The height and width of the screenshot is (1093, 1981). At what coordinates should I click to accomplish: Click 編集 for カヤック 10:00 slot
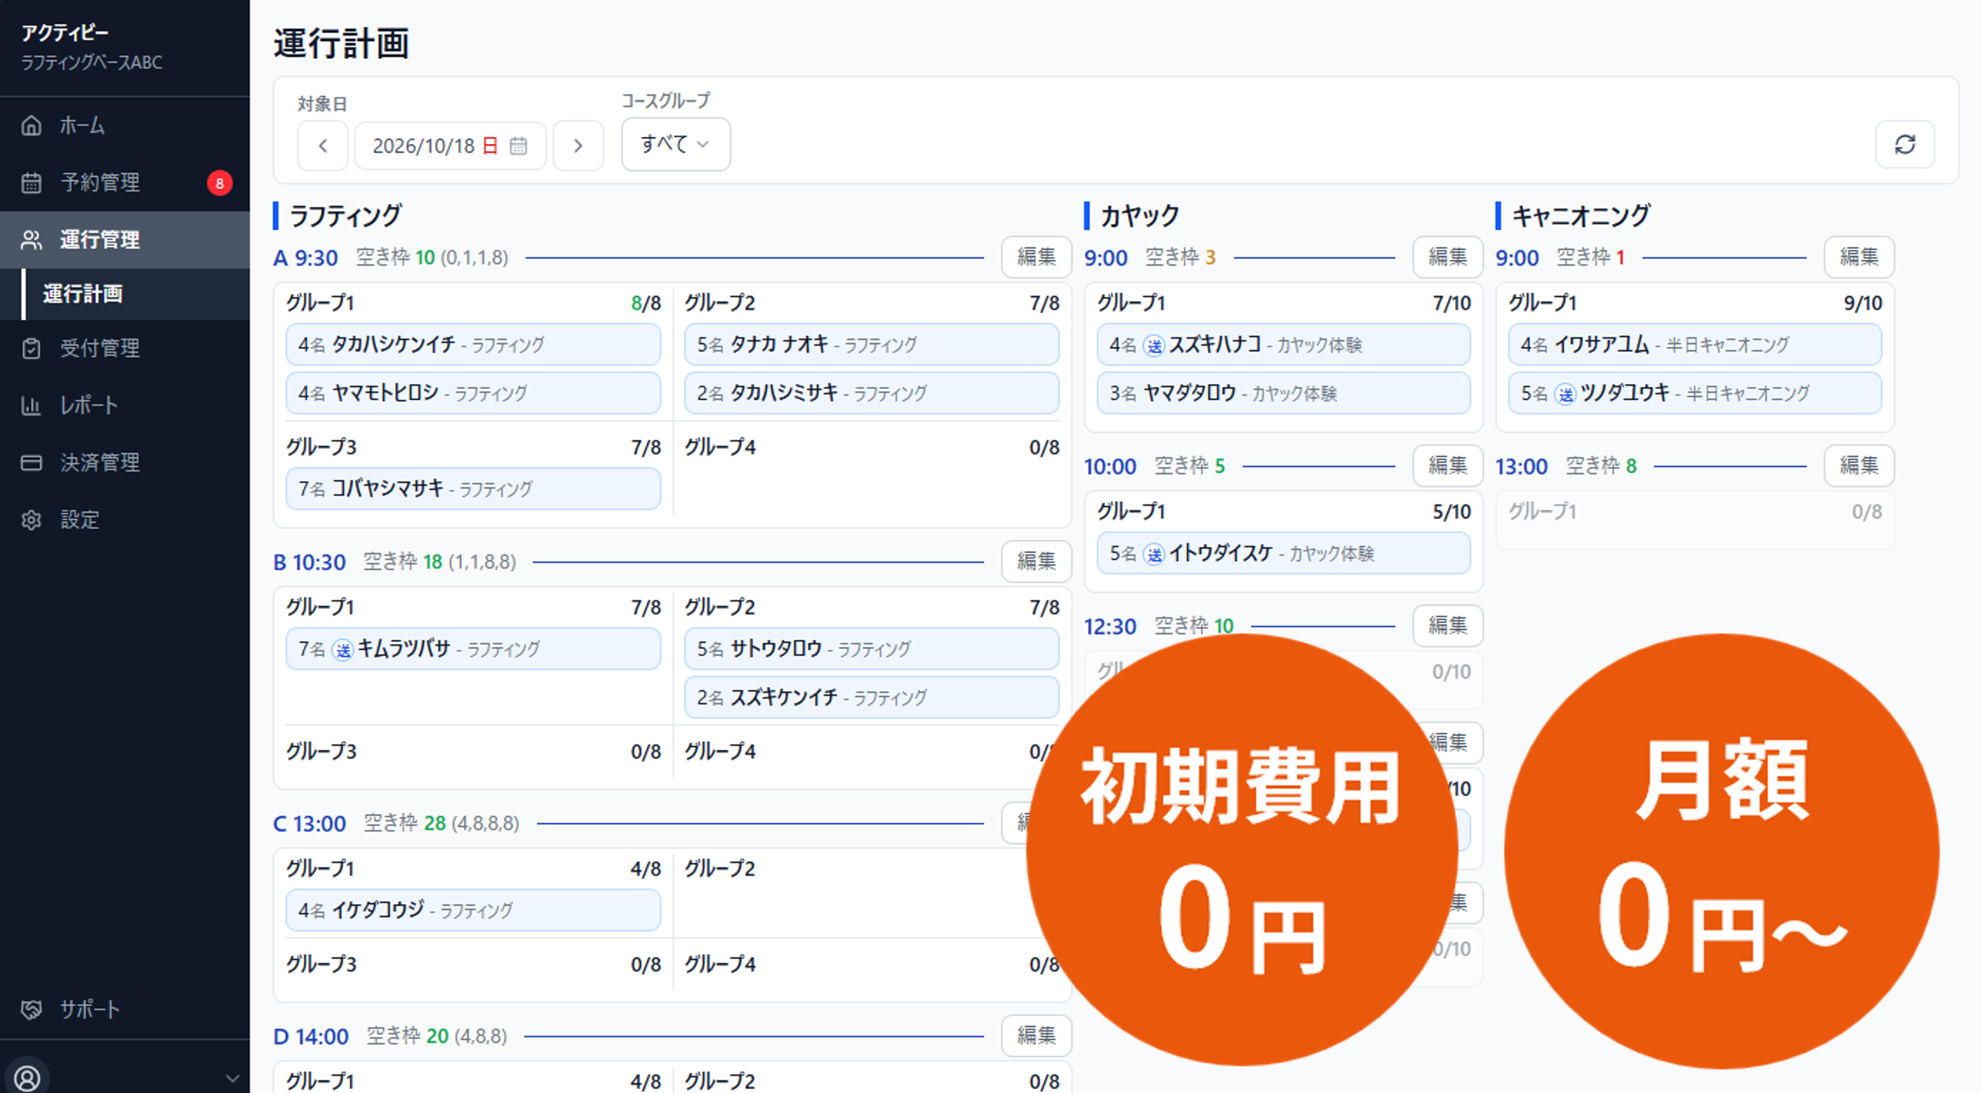pyautogui.click(x=1447, y=465)
